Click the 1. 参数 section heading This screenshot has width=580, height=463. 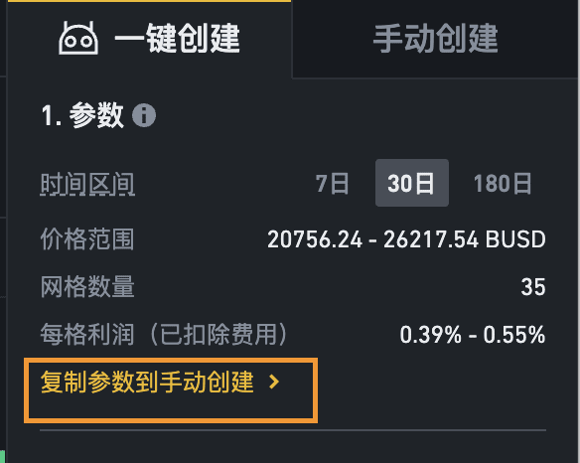[82, 115]
